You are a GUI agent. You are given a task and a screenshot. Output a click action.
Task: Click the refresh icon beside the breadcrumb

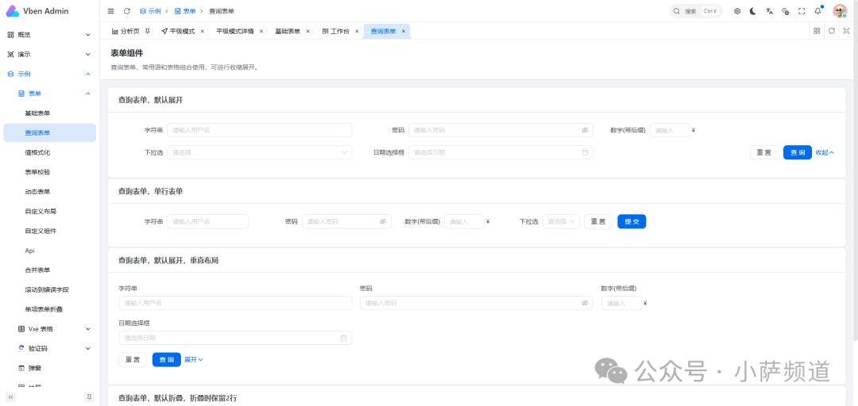(127, 11)
